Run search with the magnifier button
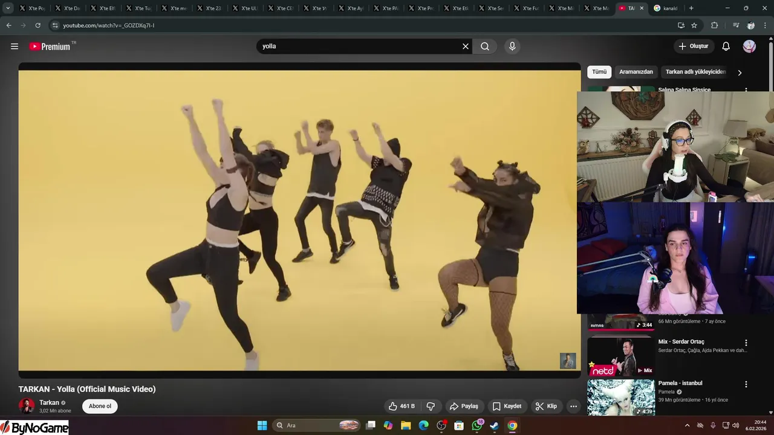Viewport: 774px width, 435px height. pyautogui.click(x=485, y=47)
